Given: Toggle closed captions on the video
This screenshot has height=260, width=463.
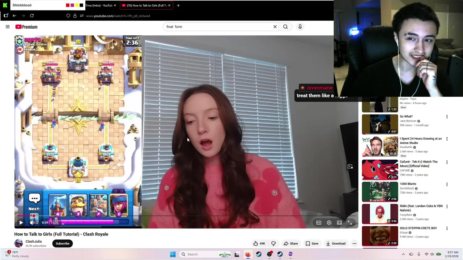Looking at the screenshot, I should tap(319, 223).
